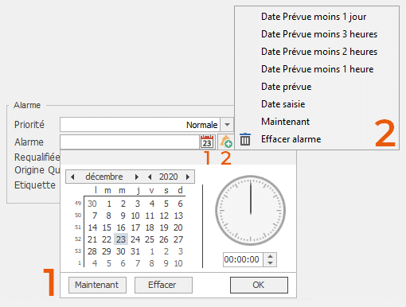Expand the Priorité dropdown arrow
Viewport: 406px width, 307px height.
click(x=227, y=125)
